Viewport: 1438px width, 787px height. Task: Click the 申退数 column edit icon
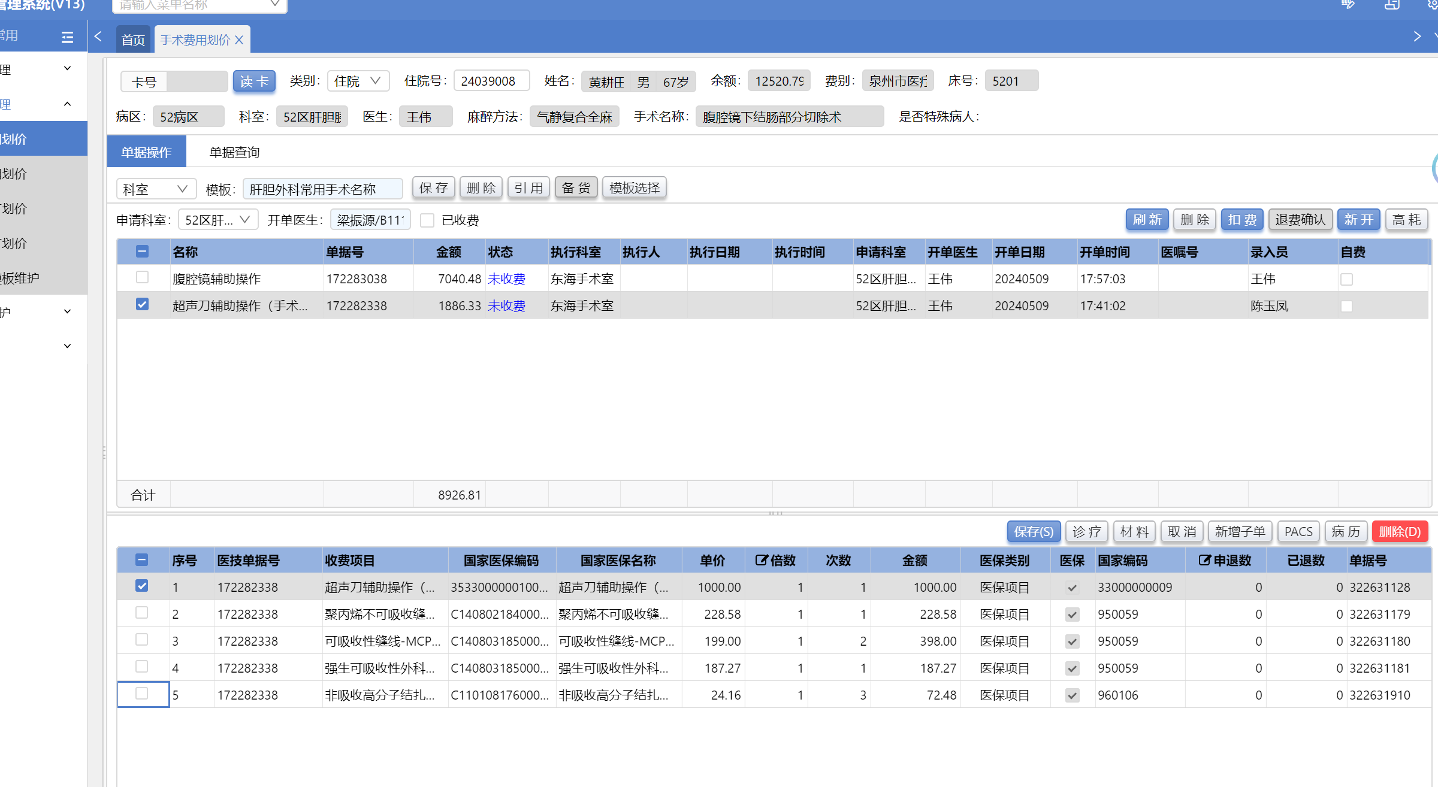[1204, 561]
